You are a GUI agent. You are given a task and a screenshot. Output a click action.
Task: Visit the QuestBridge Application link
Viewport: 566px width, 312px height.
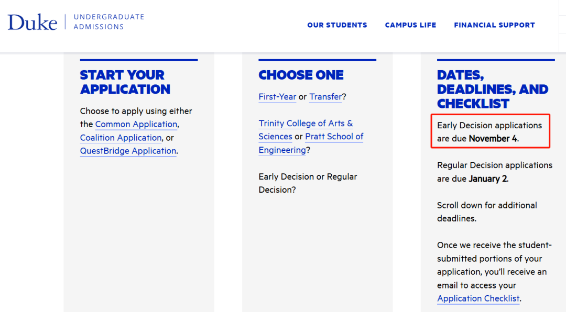coord(128,151)
